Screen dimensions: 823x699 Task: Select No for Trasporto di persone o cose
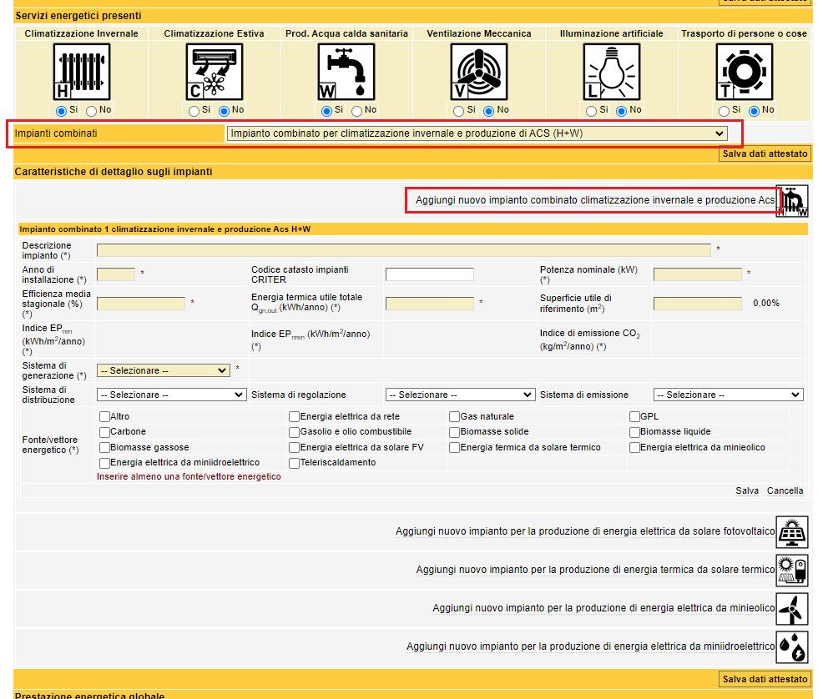pyautogui.click(x=755, y=111)
